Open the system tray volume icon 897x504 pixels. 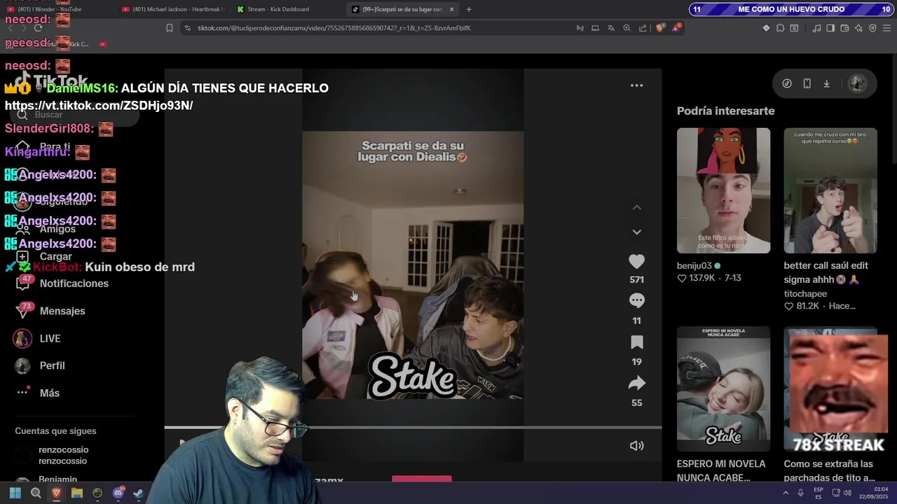coord(847,493)
